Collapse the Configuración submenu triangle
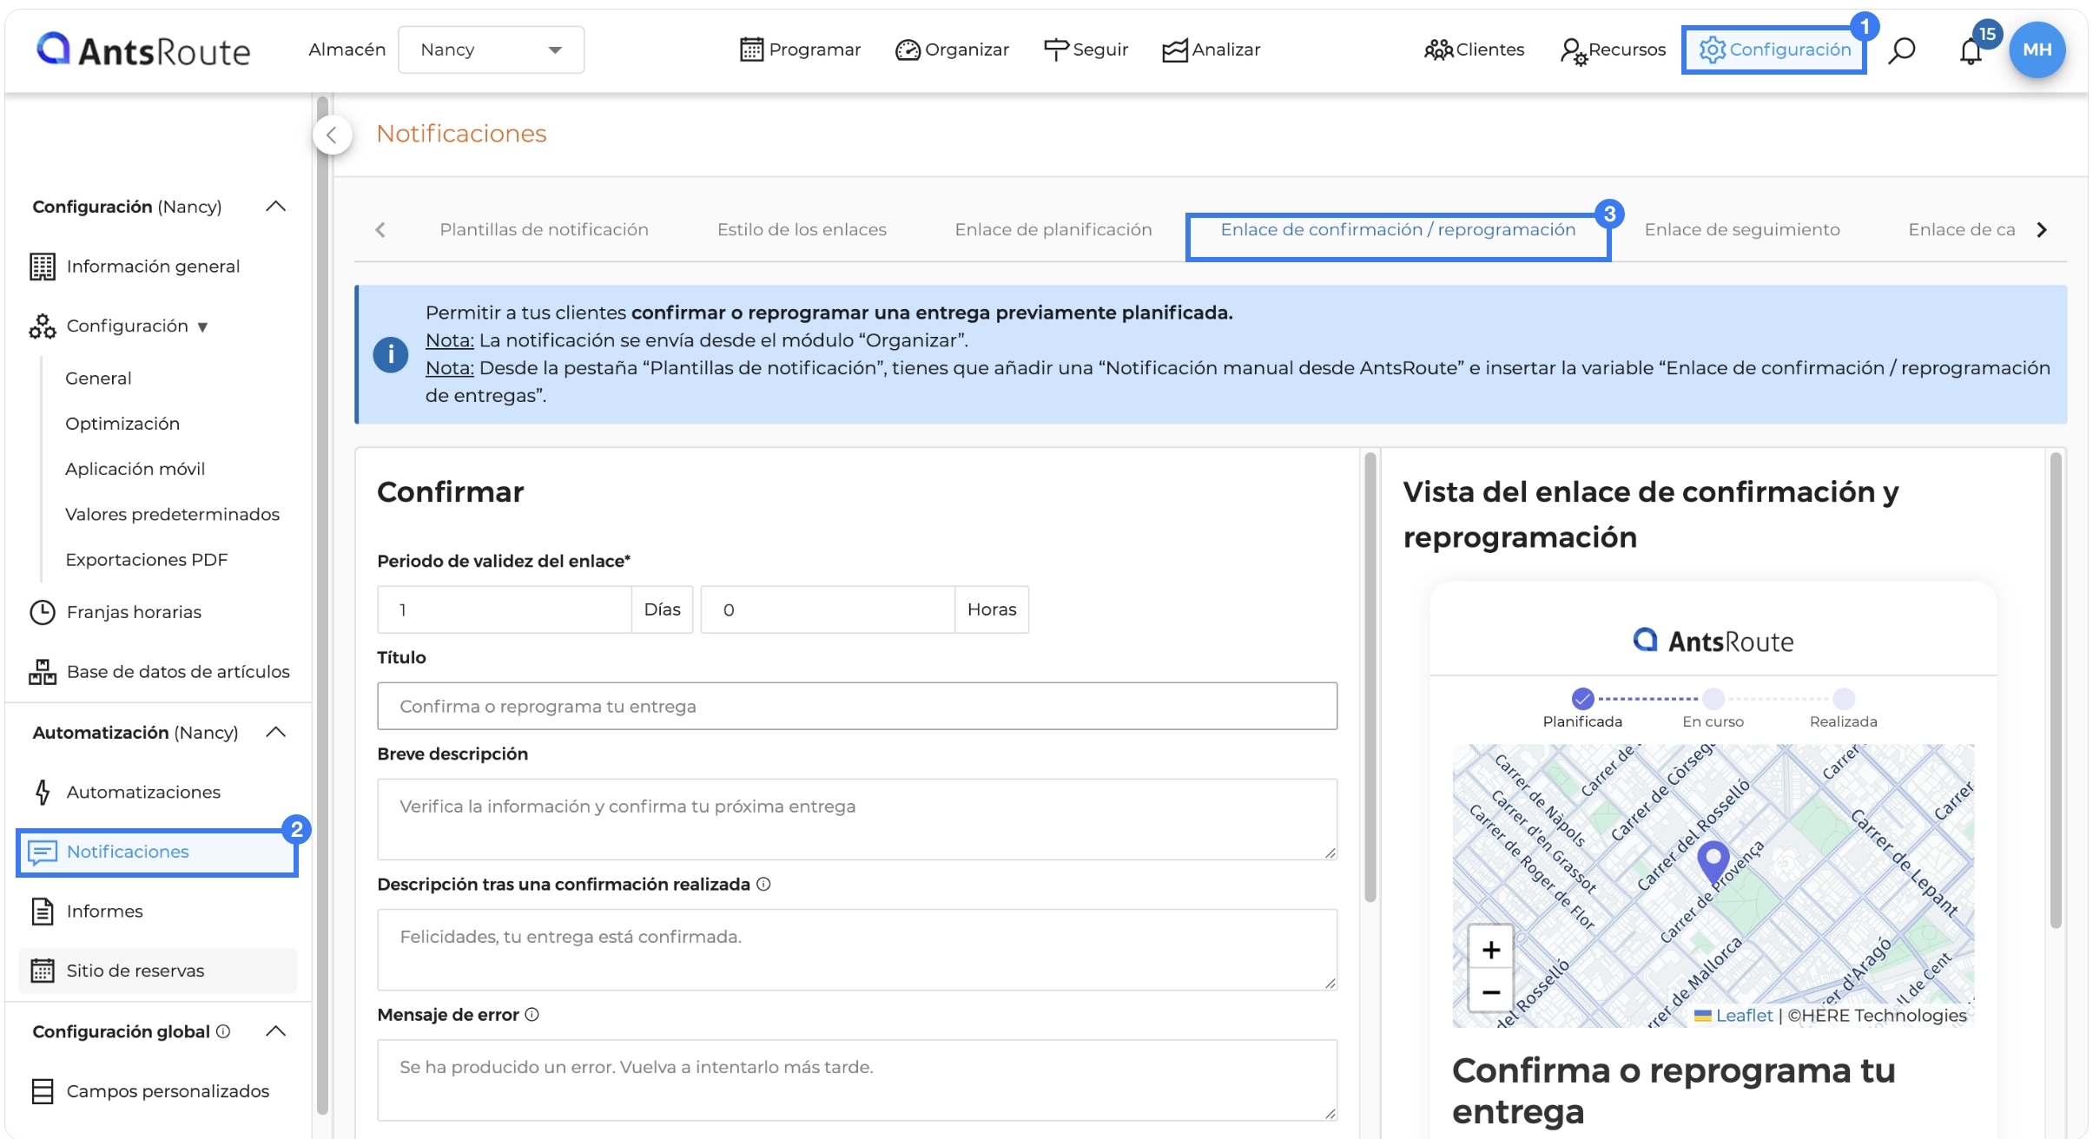This screenshot has width=2093, height=1139. point(202,326)
